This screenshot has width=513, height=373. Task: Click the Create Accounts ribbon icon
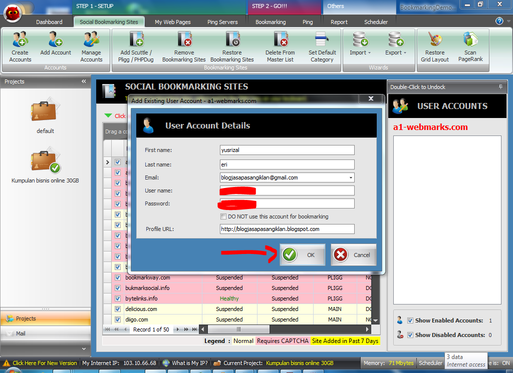[x=20, y=46]
